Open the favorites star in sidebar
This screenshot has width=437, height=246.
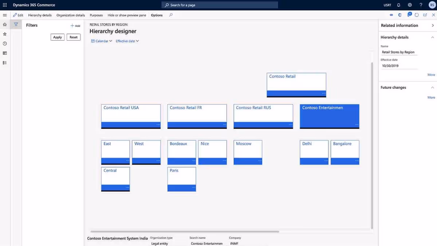[4, 33]
